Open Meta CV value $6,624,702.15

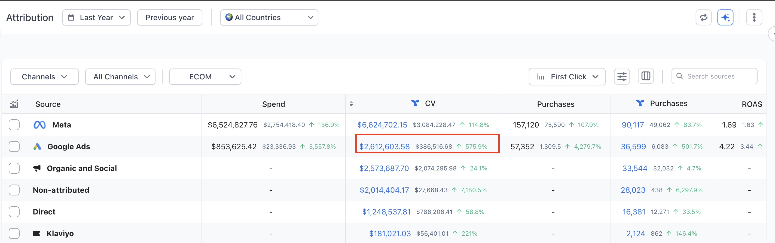[382, 125]
